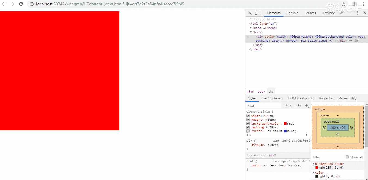Expand the head element node
The height and width of the screenshot is (180, 368).
[251, 28]
